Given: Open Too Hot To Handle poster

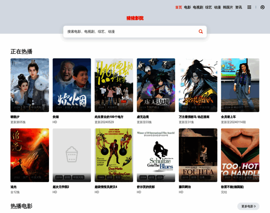Looking at the screenshot, I should [x=240, y=155].
